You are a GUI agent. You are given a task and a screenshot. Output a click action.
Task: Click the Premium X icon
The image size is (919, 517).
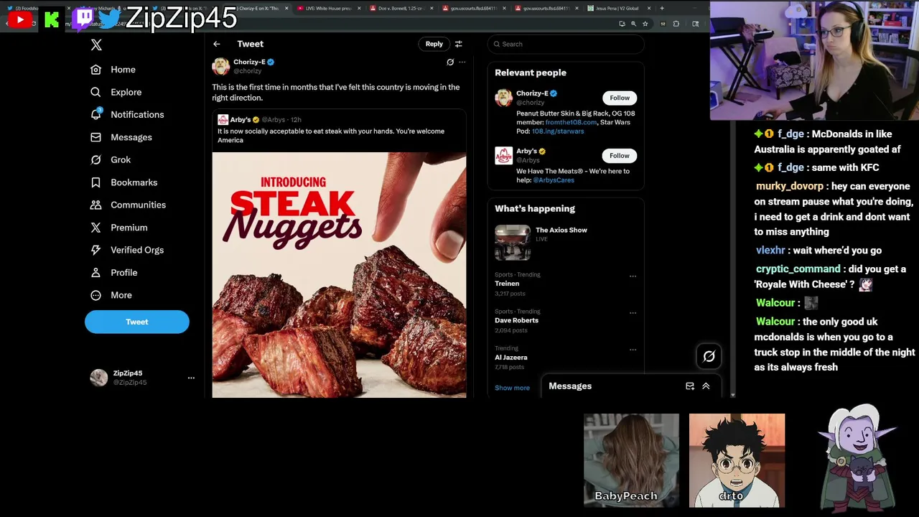pyautogui.click(x=95, y=228)
